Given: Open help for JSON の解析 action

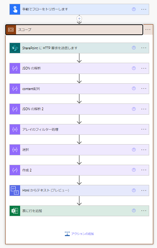Looking at the screenshot, I should click(134, 68).
